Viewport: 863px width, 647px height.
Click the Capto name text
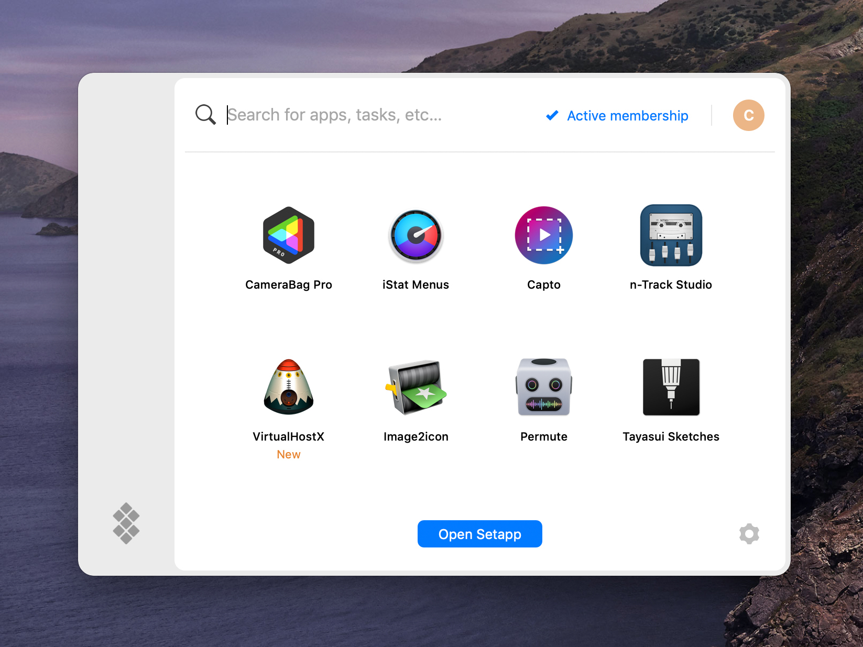(544, 284)
